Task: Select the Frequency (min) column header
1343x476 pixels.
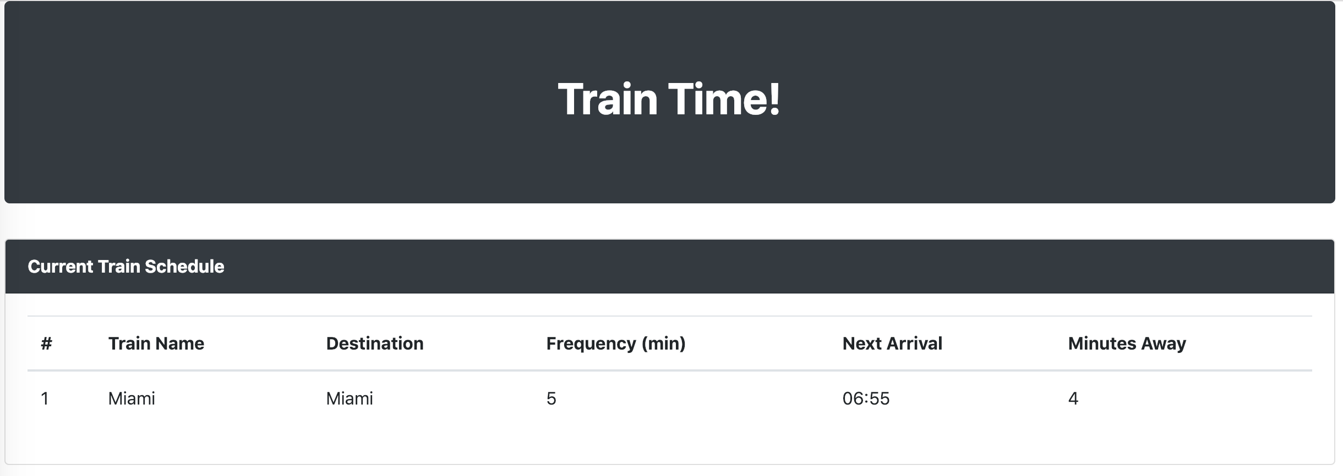Action: coord(615,343)
